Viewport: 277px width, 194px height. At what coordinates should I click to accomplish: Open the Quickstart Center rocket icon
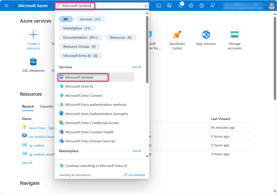coord(177,35)
